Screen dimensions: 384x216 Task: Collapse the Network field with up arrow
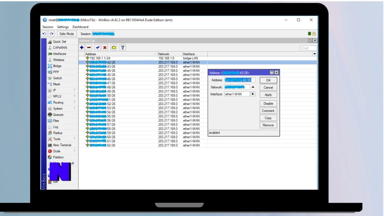[253, 87]
